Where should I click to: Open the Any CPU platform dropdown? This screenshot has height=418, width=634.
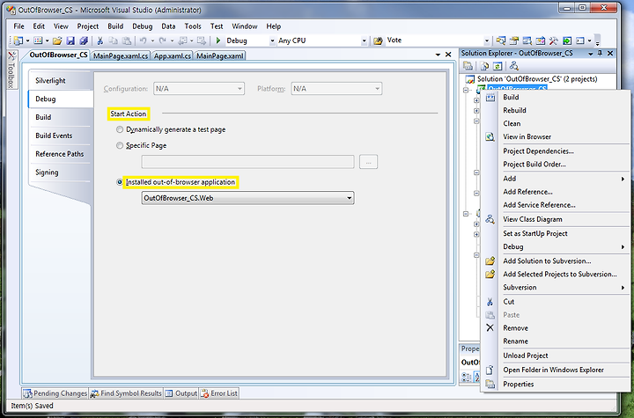tap(364, 40)
